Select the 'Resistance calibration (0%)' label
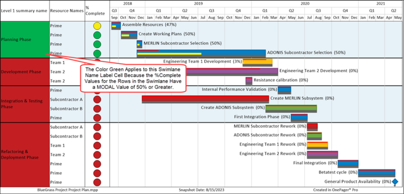Viewport: 404px width, 194px height. pyautogui.click(x=281, y=80)
